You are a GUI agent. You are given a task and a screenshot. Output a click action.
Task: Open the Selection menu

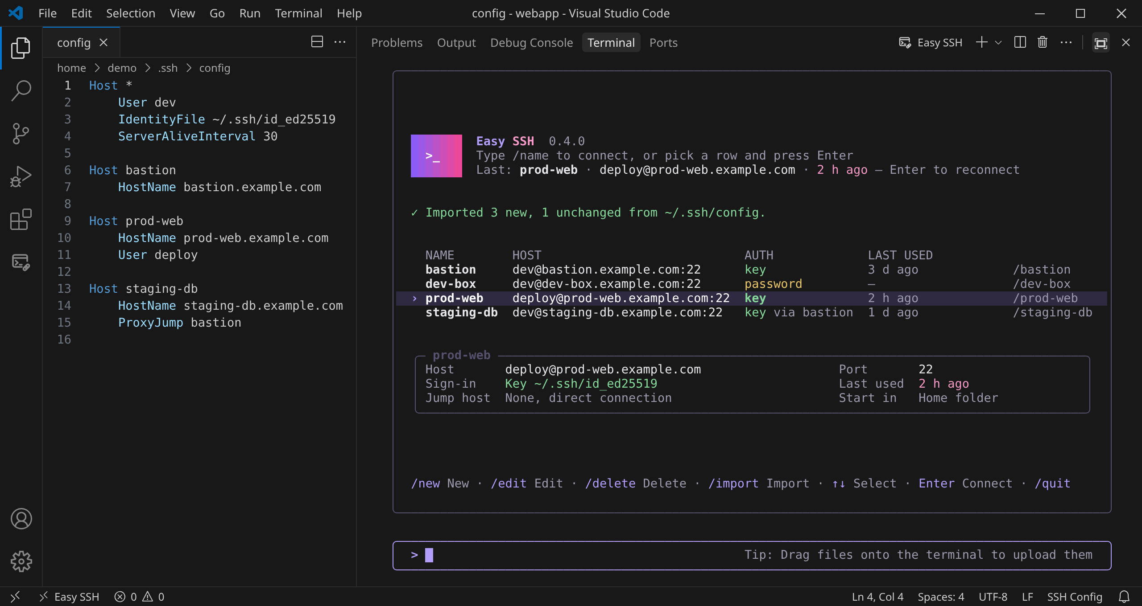(131, 13)
